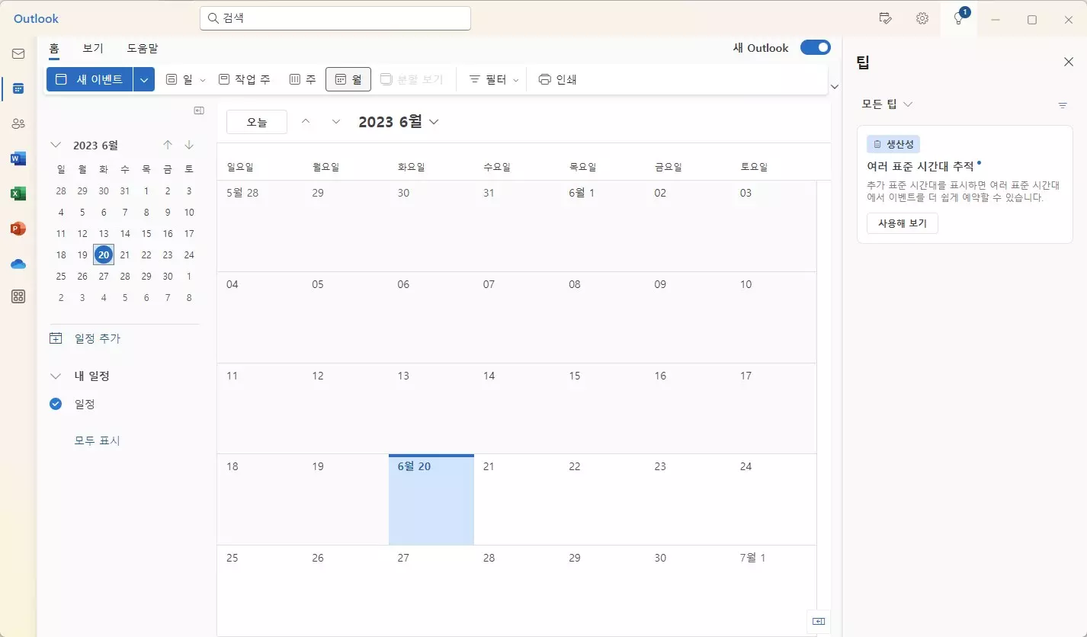This screenshot has width=1087, height=637.
Task: Uncheck the 일정 calendar checkbox
Action: coord(55,404)
